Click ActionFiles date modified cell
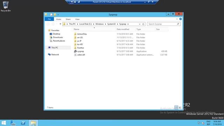The width and height of the screenshot is (224, 126). point(125,34)
